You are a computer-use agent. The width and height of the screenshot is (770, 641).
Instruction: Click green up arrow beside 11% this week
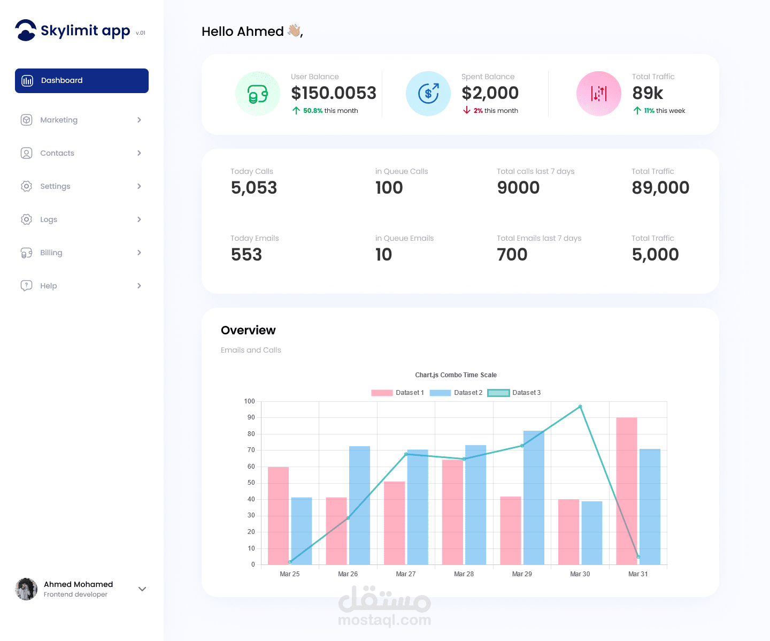point(637,110)
